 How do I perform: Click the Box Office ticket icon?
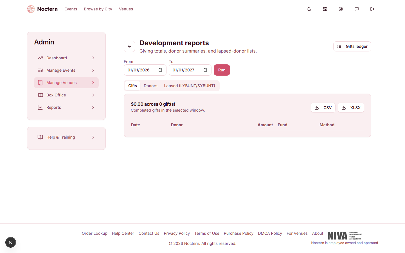tap(40, 95)
